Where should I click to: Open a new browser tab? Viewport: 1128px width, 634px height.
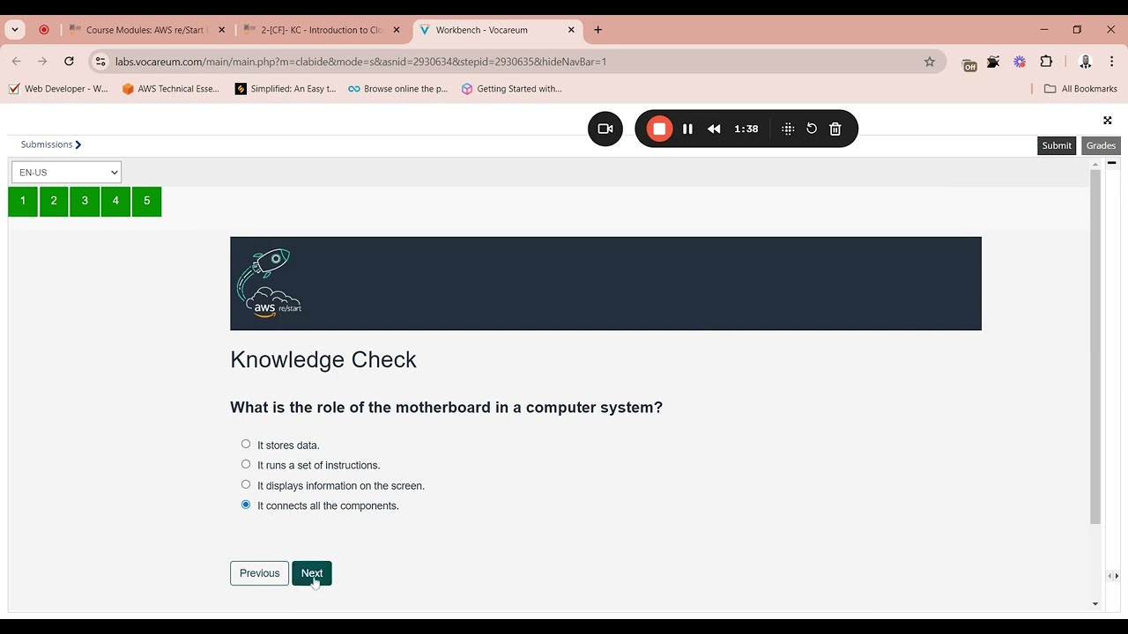tap(597, 30)
